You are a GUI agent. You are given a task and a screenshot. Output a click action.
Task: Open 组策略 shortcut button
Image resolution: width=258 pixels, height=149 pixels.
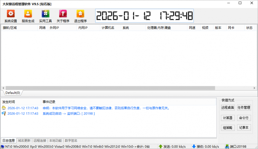tap(228, 128)
